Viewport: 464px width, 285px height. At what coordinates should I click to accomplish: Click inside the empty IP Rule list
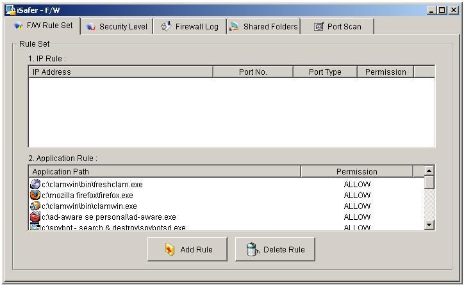click(232, 112)
